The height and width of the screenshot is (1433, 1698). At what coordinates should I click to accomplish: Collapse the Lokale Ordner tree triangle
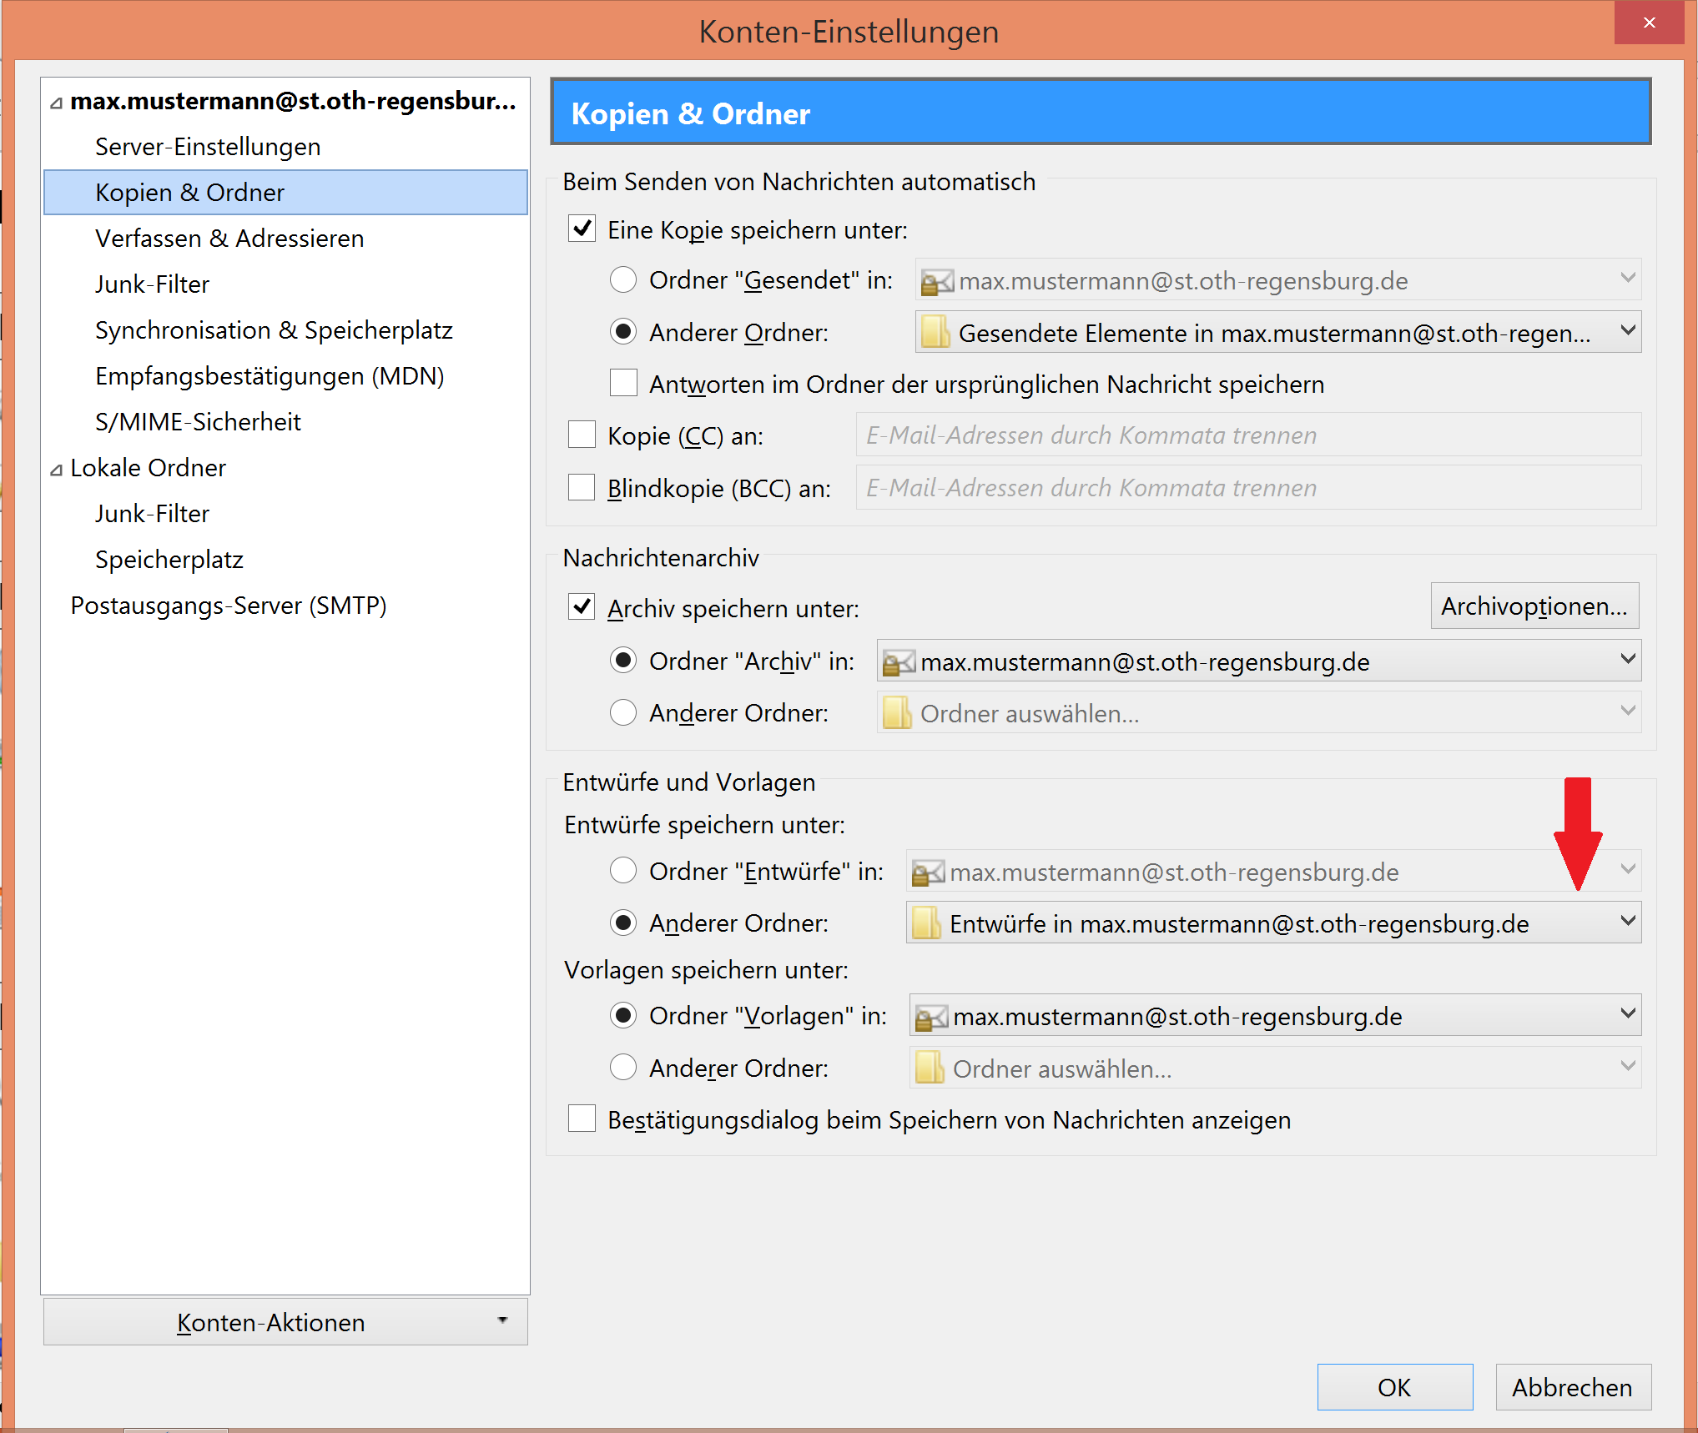click(x=56, y=470)
